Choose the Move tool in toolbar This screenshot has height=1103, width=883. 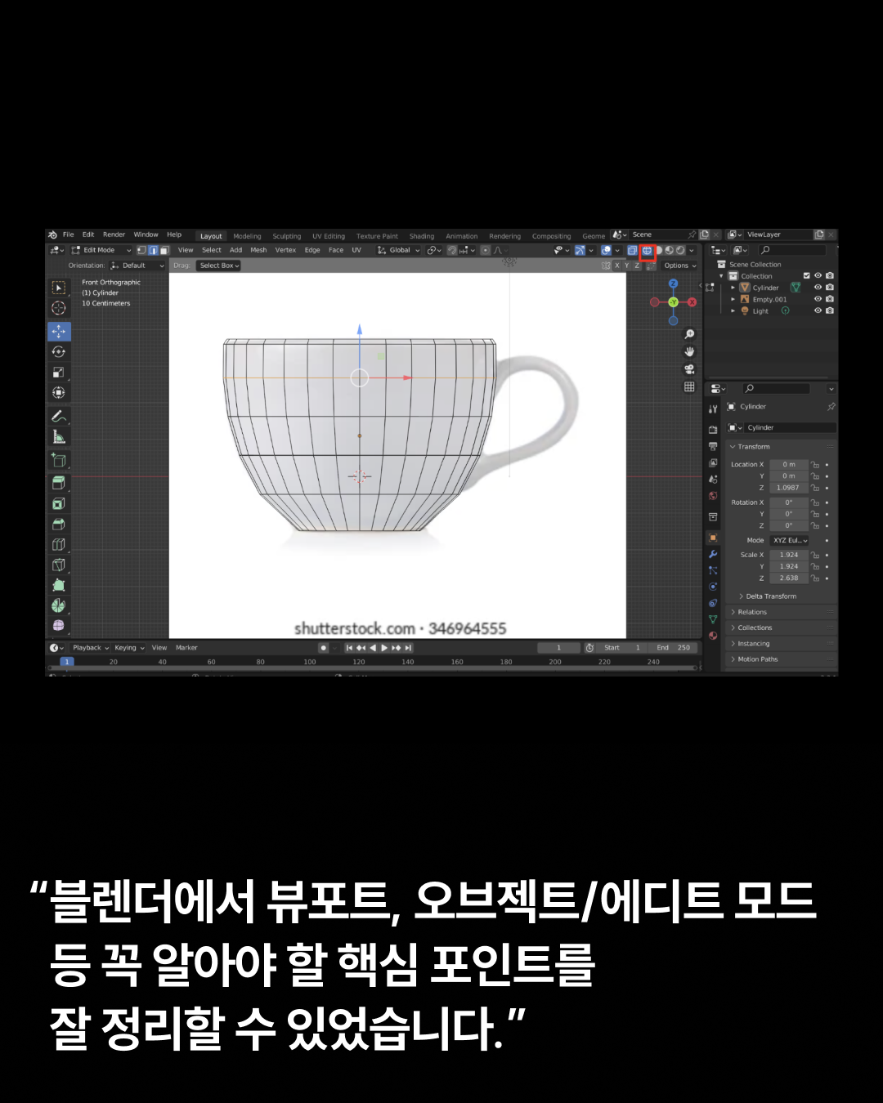coord(59,331)
